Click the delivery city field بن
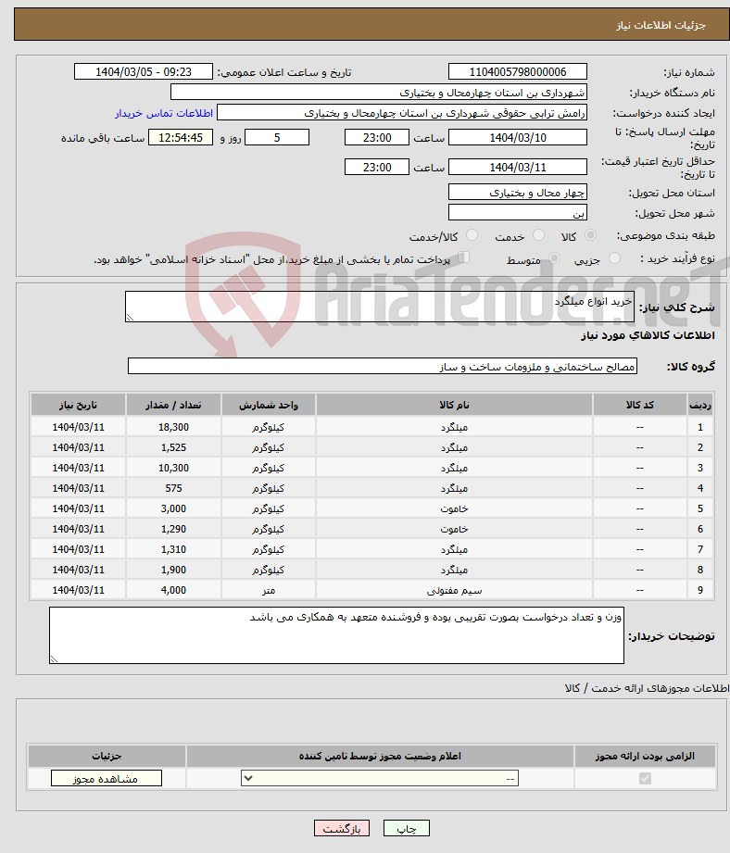The image size is (730, 853). 517,213
